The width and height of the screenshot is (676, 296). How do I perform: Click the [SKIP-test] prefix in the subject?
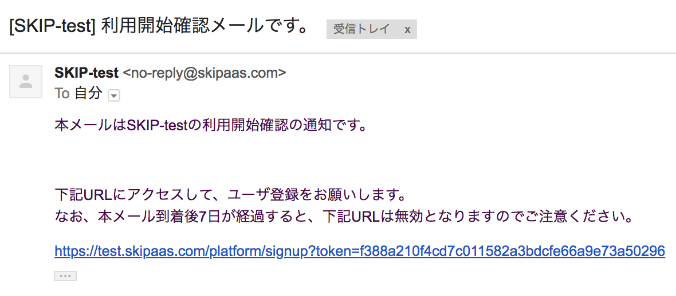point(53,27)
